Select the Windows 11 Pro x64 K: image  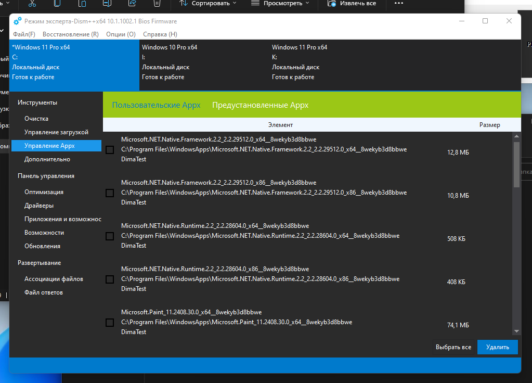tap(334, 65)
